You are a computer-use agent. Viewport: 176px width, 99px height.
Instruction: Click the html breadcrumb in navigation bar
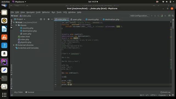click(15, 16)
